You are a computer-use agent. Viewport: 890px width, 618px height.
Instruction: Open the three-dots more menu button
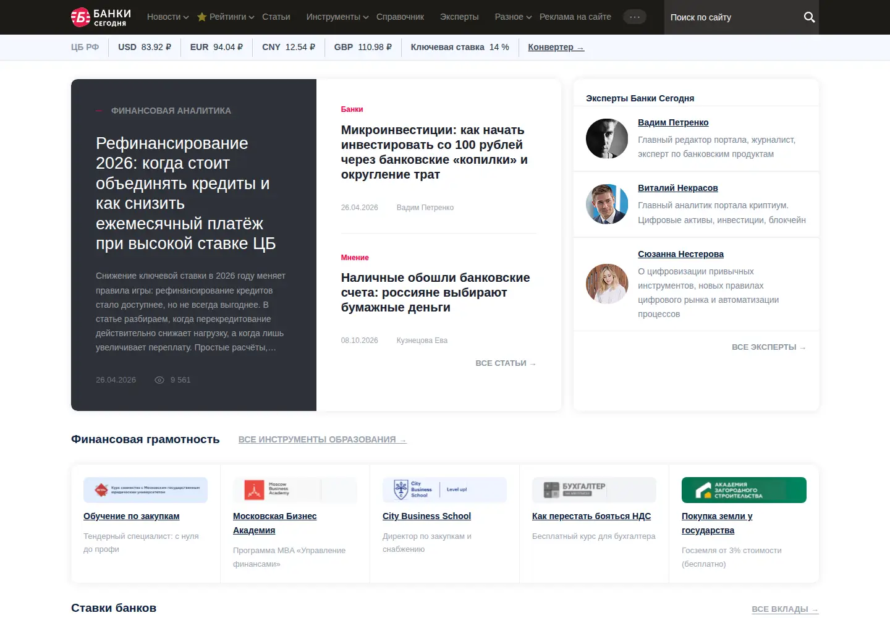pos(635,17)
